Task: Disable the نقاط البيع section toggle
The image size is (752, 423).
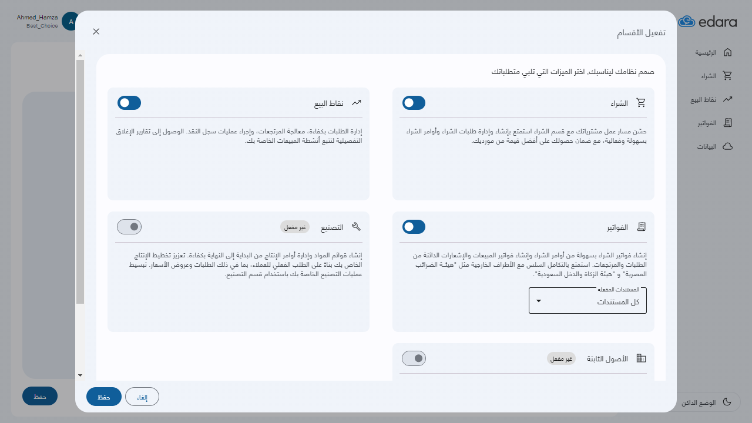Action: [x=129, y=103]
